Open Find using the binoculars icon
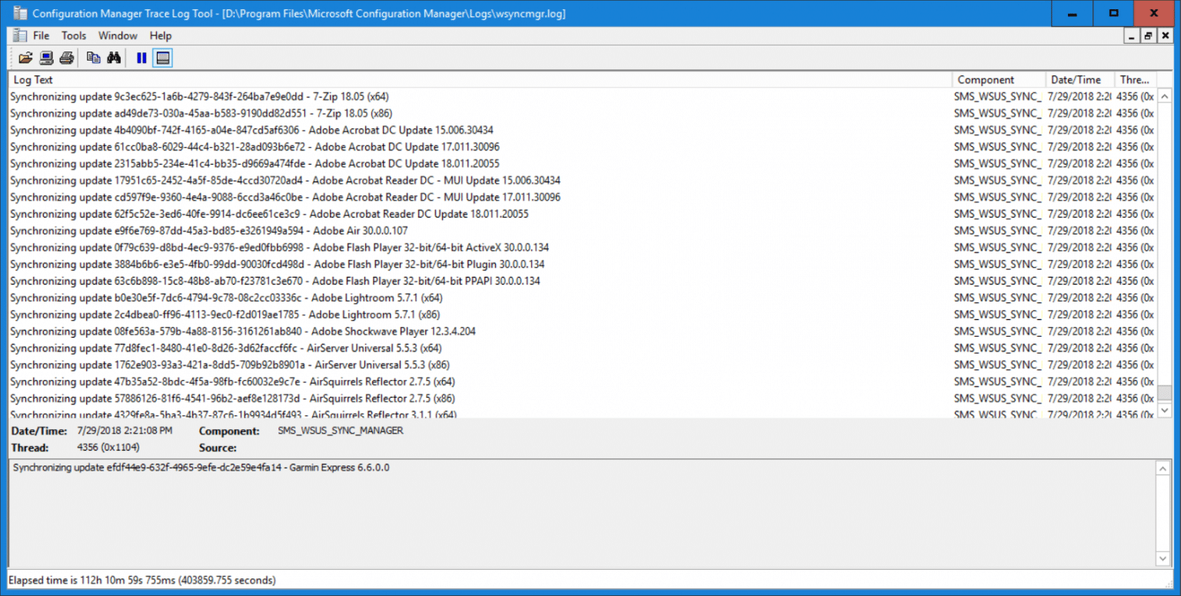The width and height of the screenshot is (1181, 596). pos(114,57)
